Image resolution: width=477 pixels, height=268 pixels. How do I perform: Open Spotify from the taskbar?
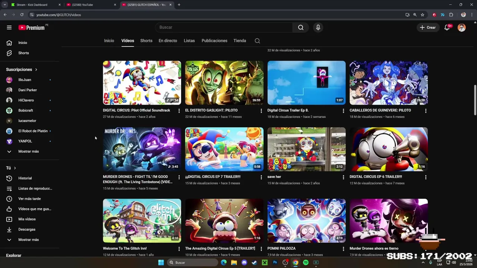click(x=306, y=262)
